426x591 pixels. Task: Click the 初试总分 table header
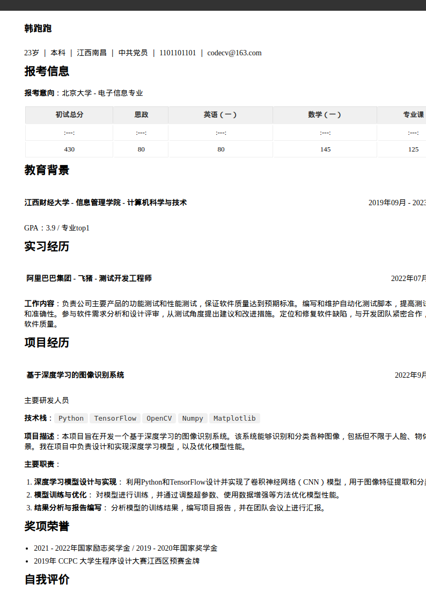(x=69, y=114)
